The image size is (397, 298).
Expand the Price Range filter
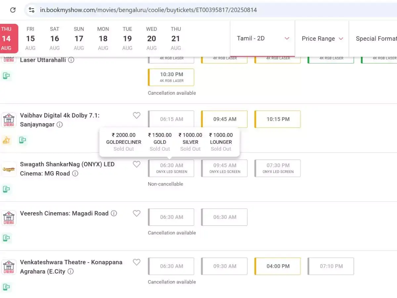tap(322, 38)
